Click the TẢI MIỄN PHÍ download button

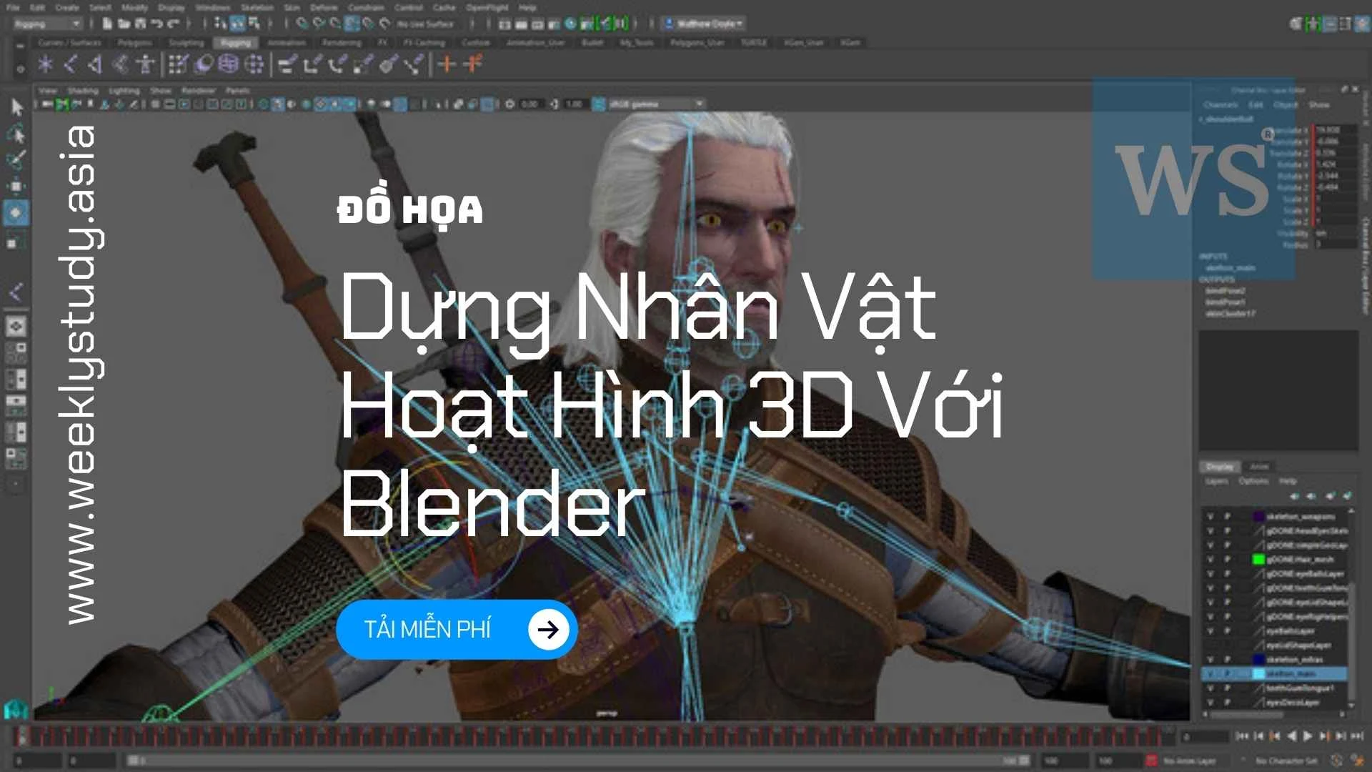click(x=457, y=629)
